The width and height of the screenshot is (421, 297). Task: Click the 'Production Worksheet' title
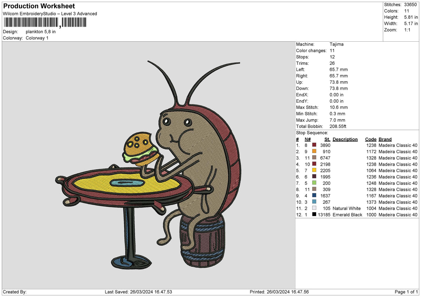39,6
